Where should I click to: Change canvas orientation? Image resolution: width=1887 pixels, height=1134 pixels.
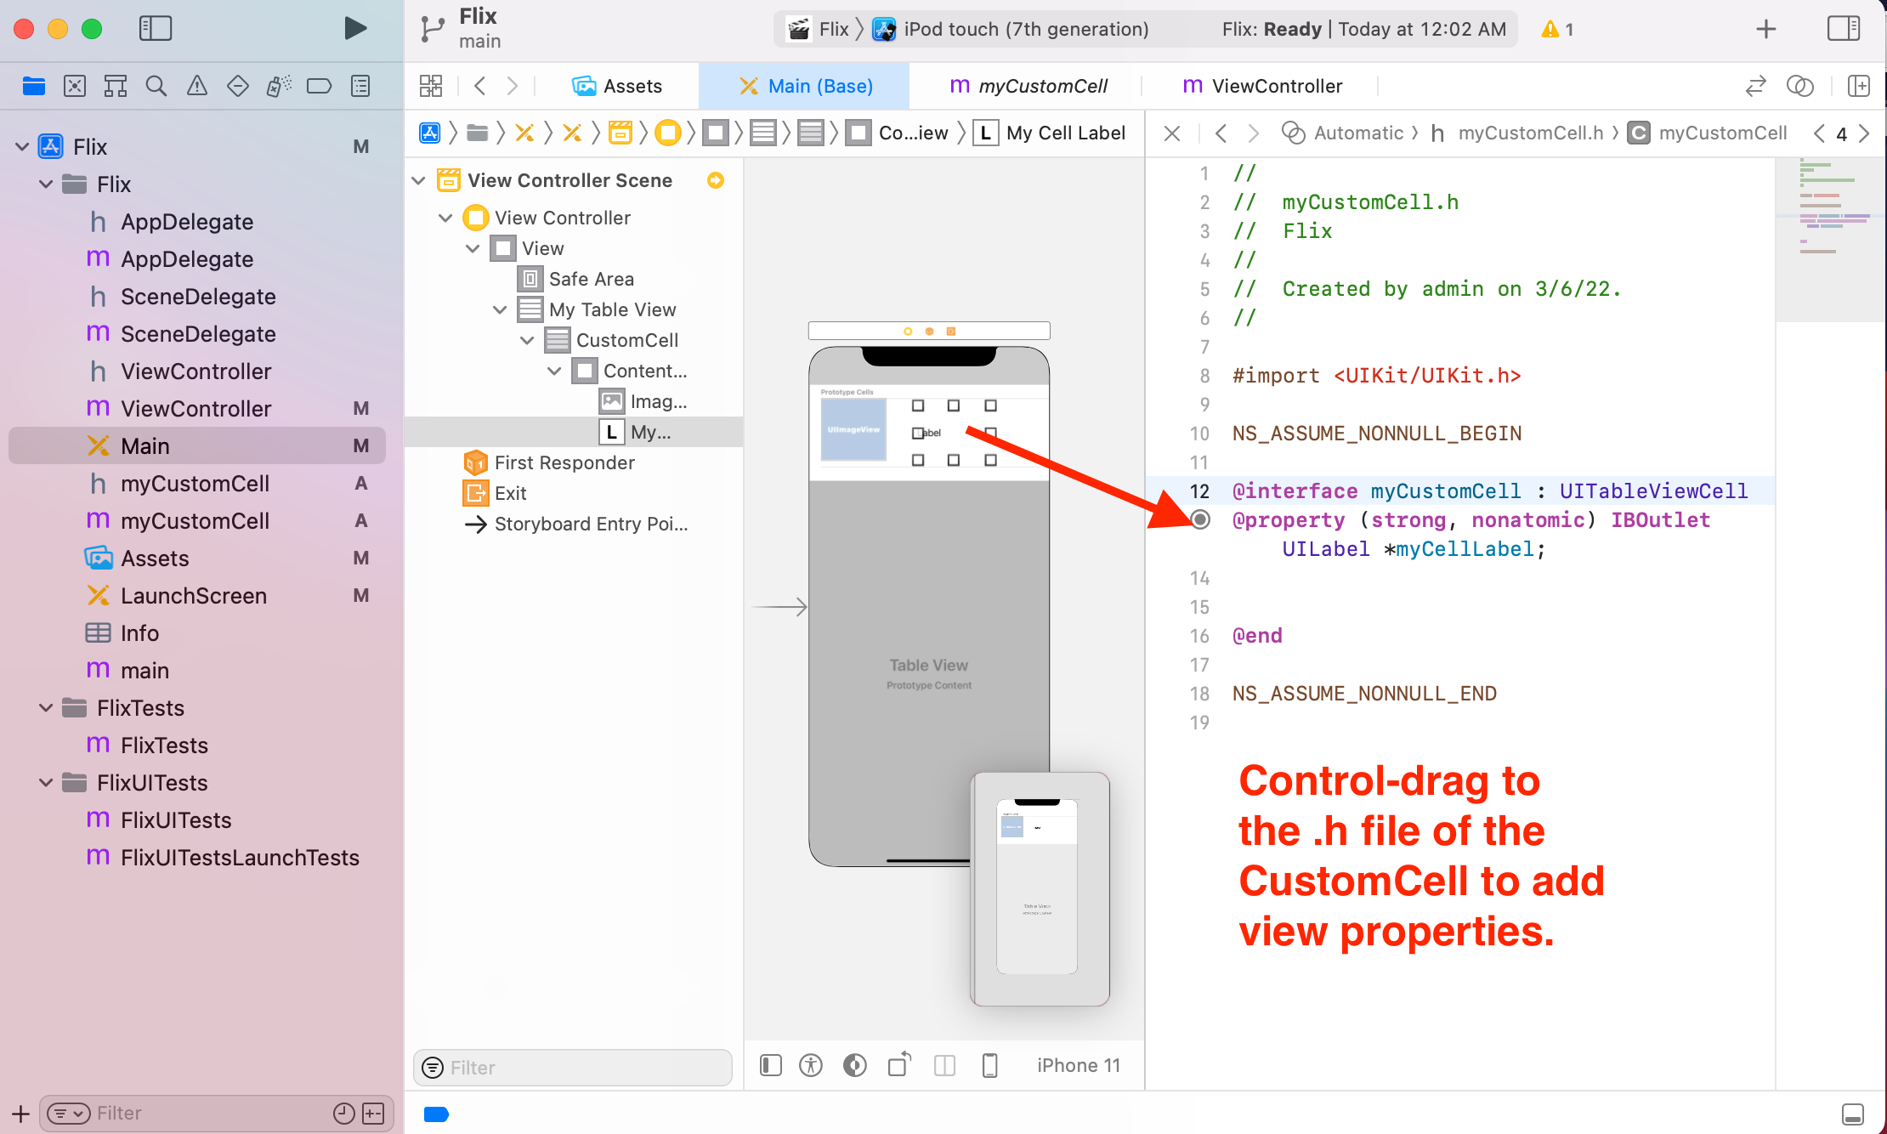(899, 1064)
